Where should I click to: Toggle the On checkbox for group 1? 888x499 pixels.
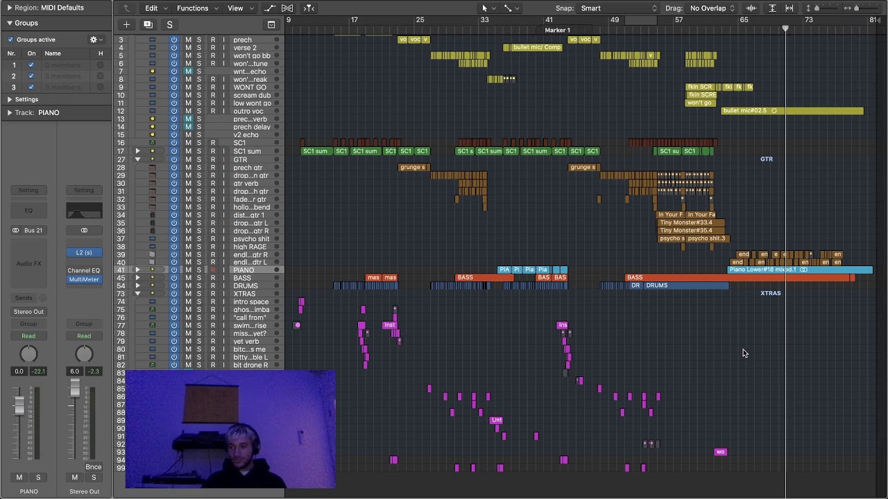pyautogui.click(x=31, y=65)
